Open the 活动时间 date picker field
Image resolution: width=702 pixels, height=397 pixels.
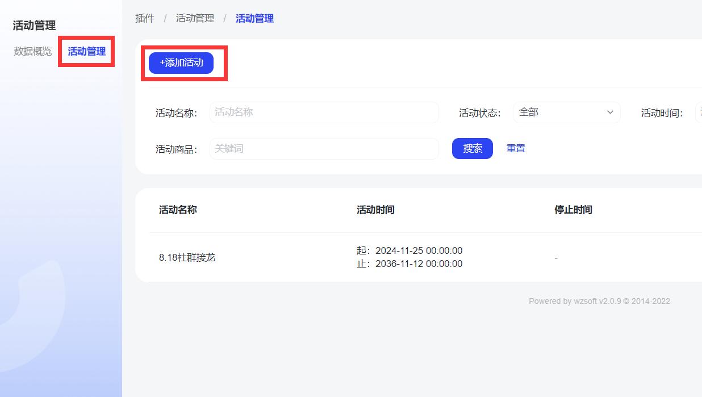(699, 112)
